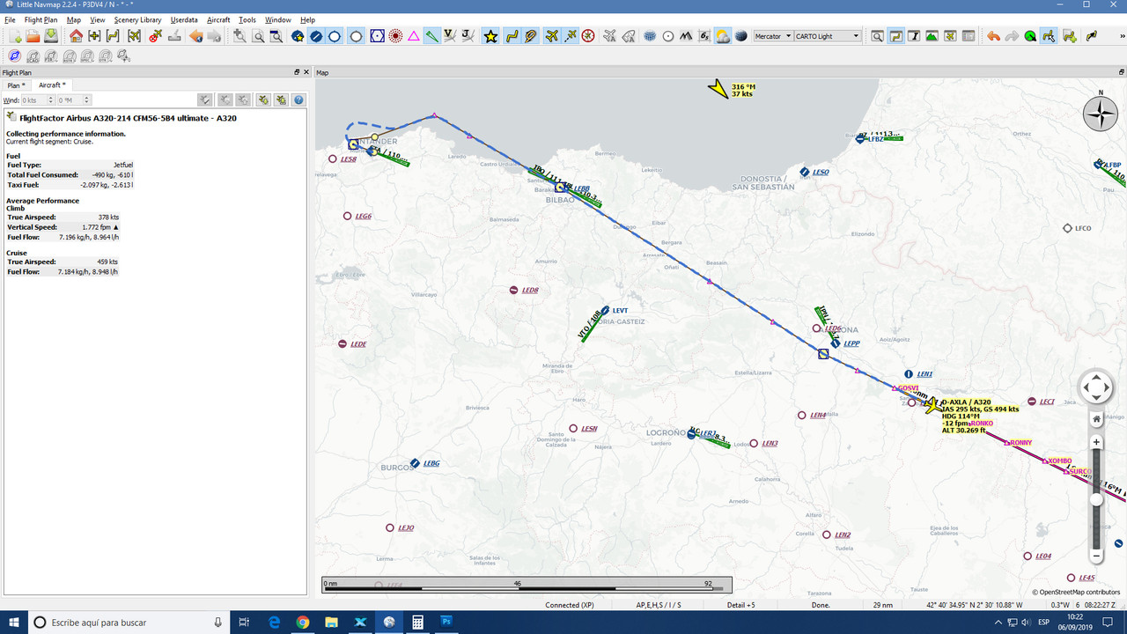Click the map zoom minus button
1127x634 pixels.
1096,556
